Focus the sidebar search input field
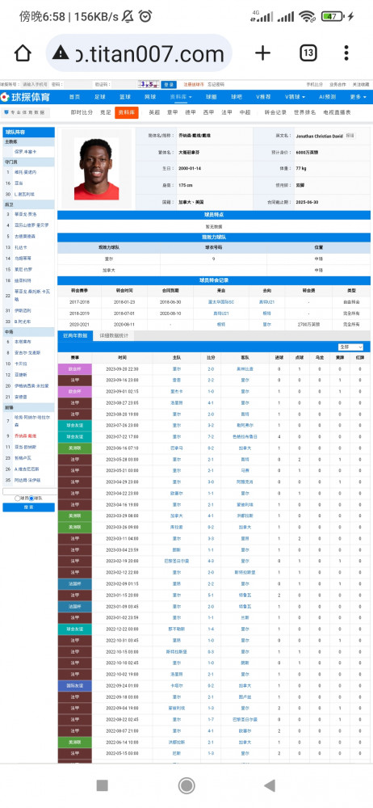The image size is (373, 808). (x=29, y=491)
